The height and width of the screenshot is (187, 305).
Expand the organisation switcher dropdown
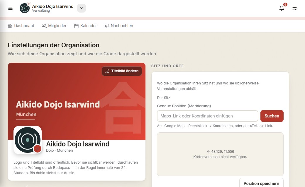[82, 8]
